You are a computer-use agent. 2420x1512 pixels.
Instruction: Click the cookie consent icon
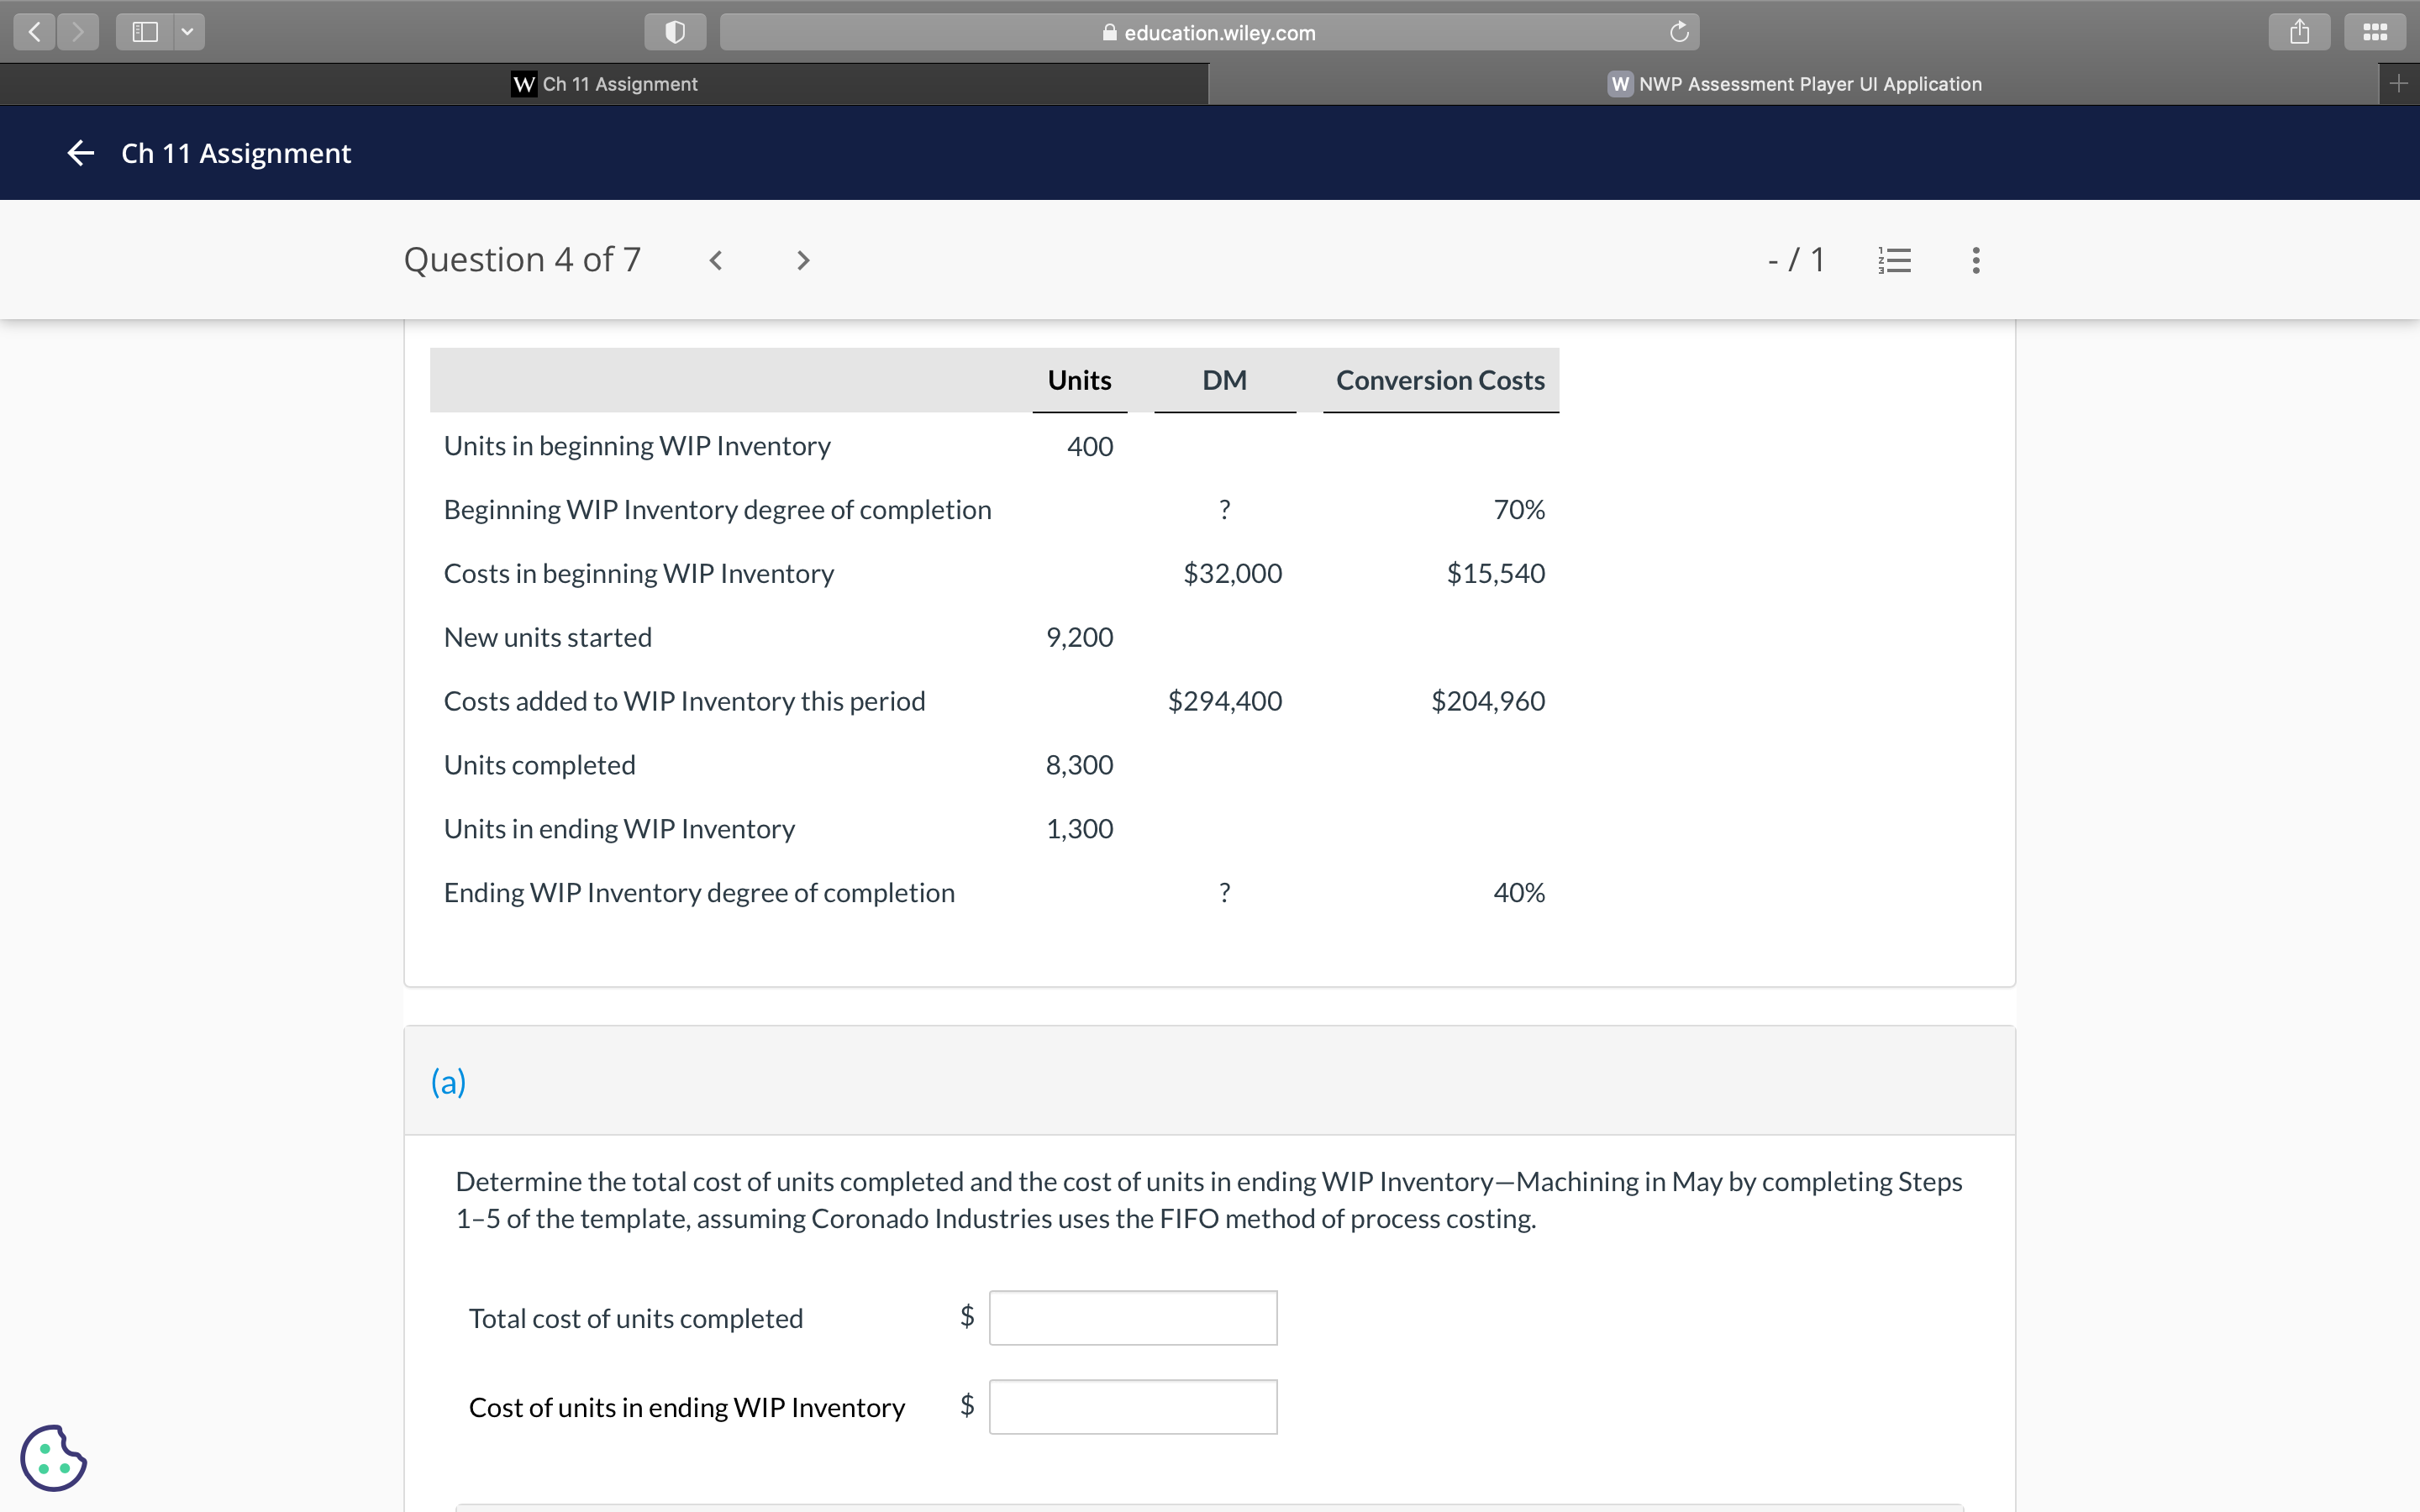tap(53, 1458)
